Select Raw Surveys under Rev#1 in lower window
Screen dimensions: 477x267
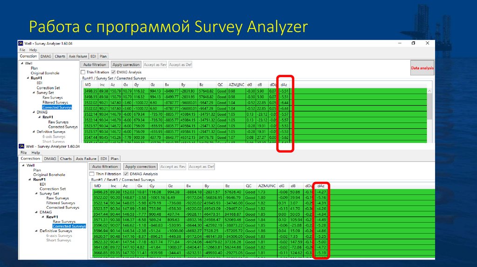[x=64, y=221]
